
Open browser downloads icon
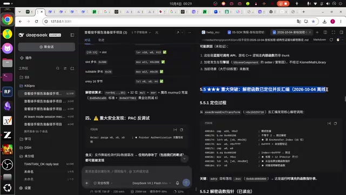(x=324, y=22)
